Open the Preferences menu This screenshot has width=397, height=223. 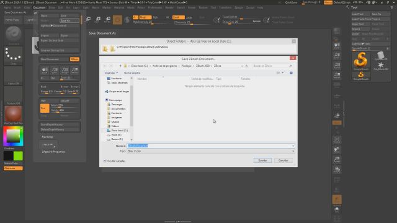(155, 7)
